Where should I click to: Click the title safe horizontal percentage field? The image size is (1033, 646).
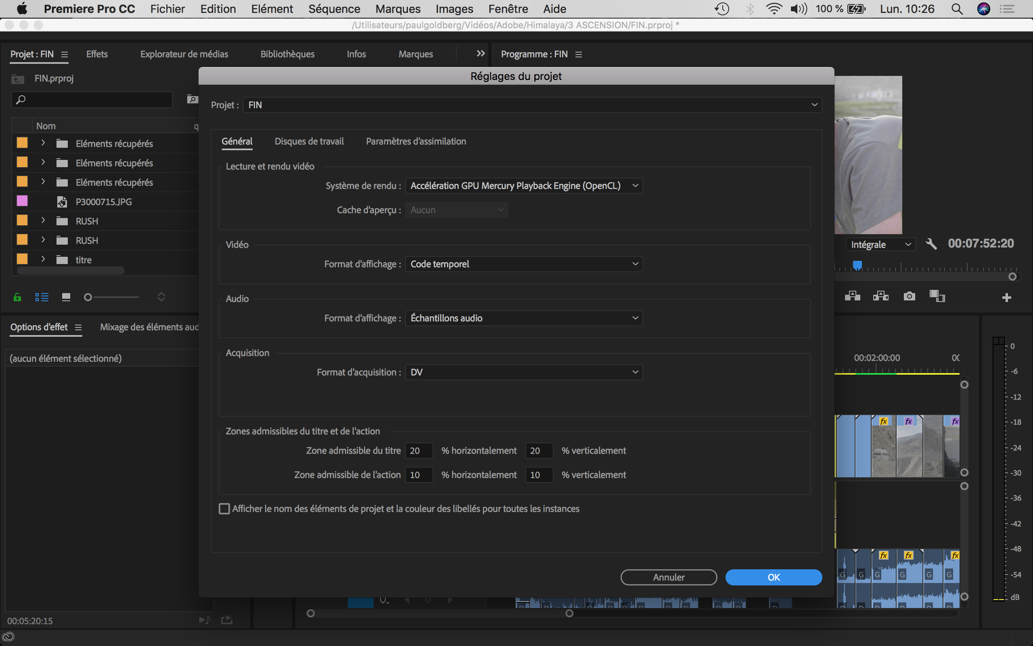pos(418,451)
